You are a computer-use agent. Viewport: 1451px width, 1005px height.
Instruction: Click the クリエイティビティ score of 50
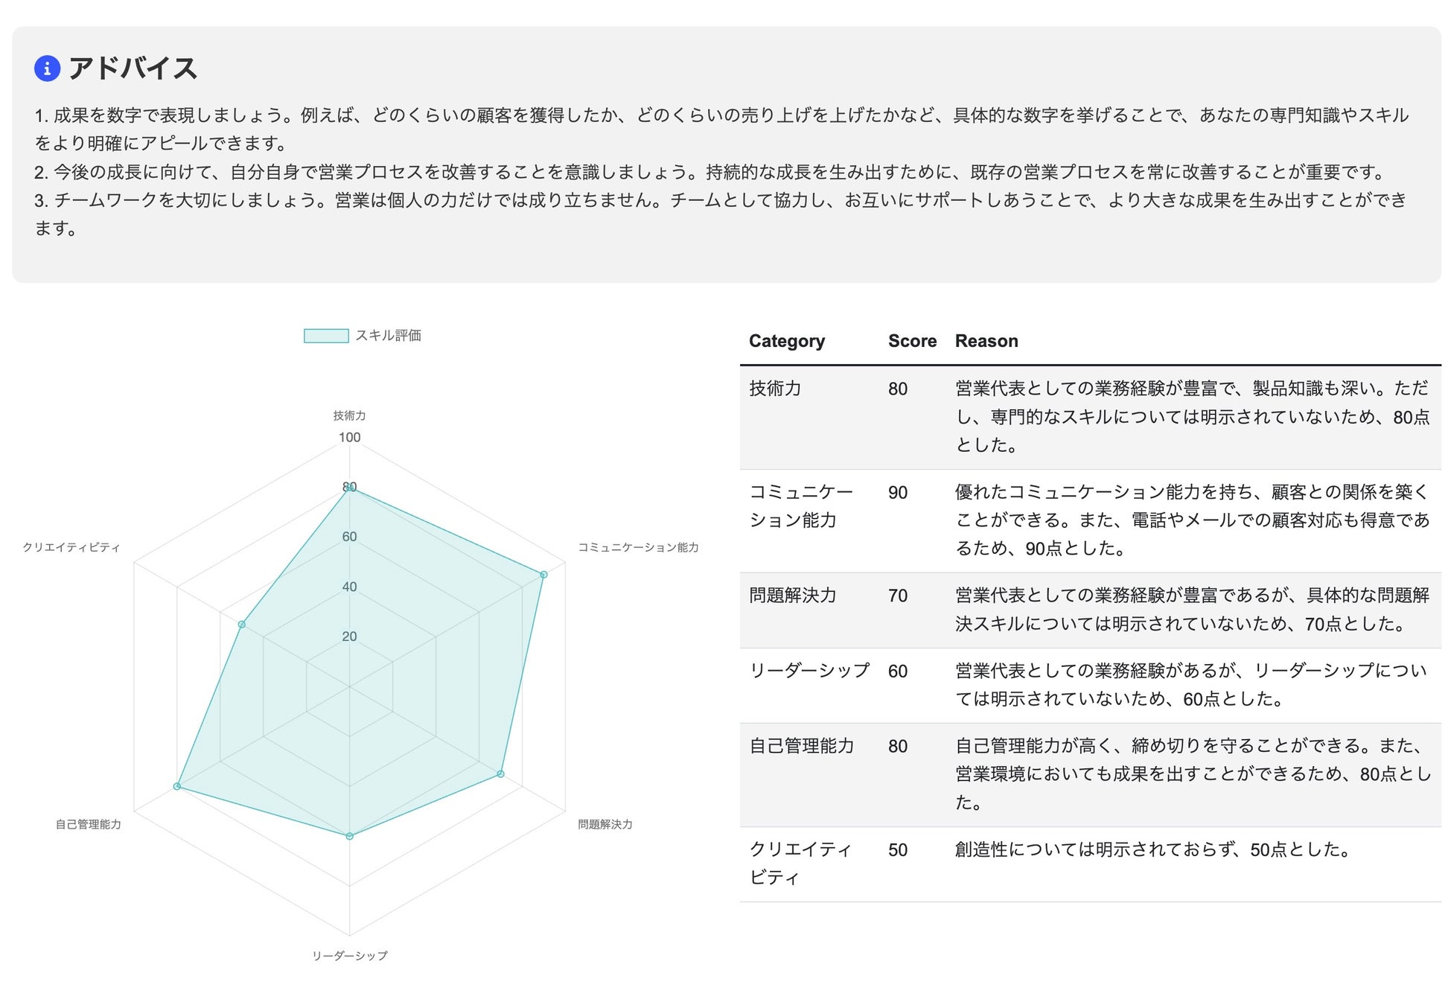(898, 850)
